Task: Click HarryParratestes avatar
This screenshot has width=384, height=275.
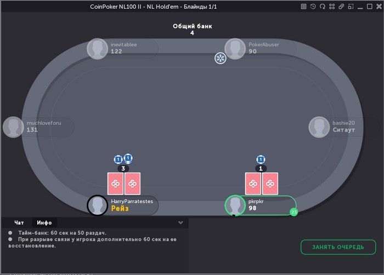Action: [98, 205]
